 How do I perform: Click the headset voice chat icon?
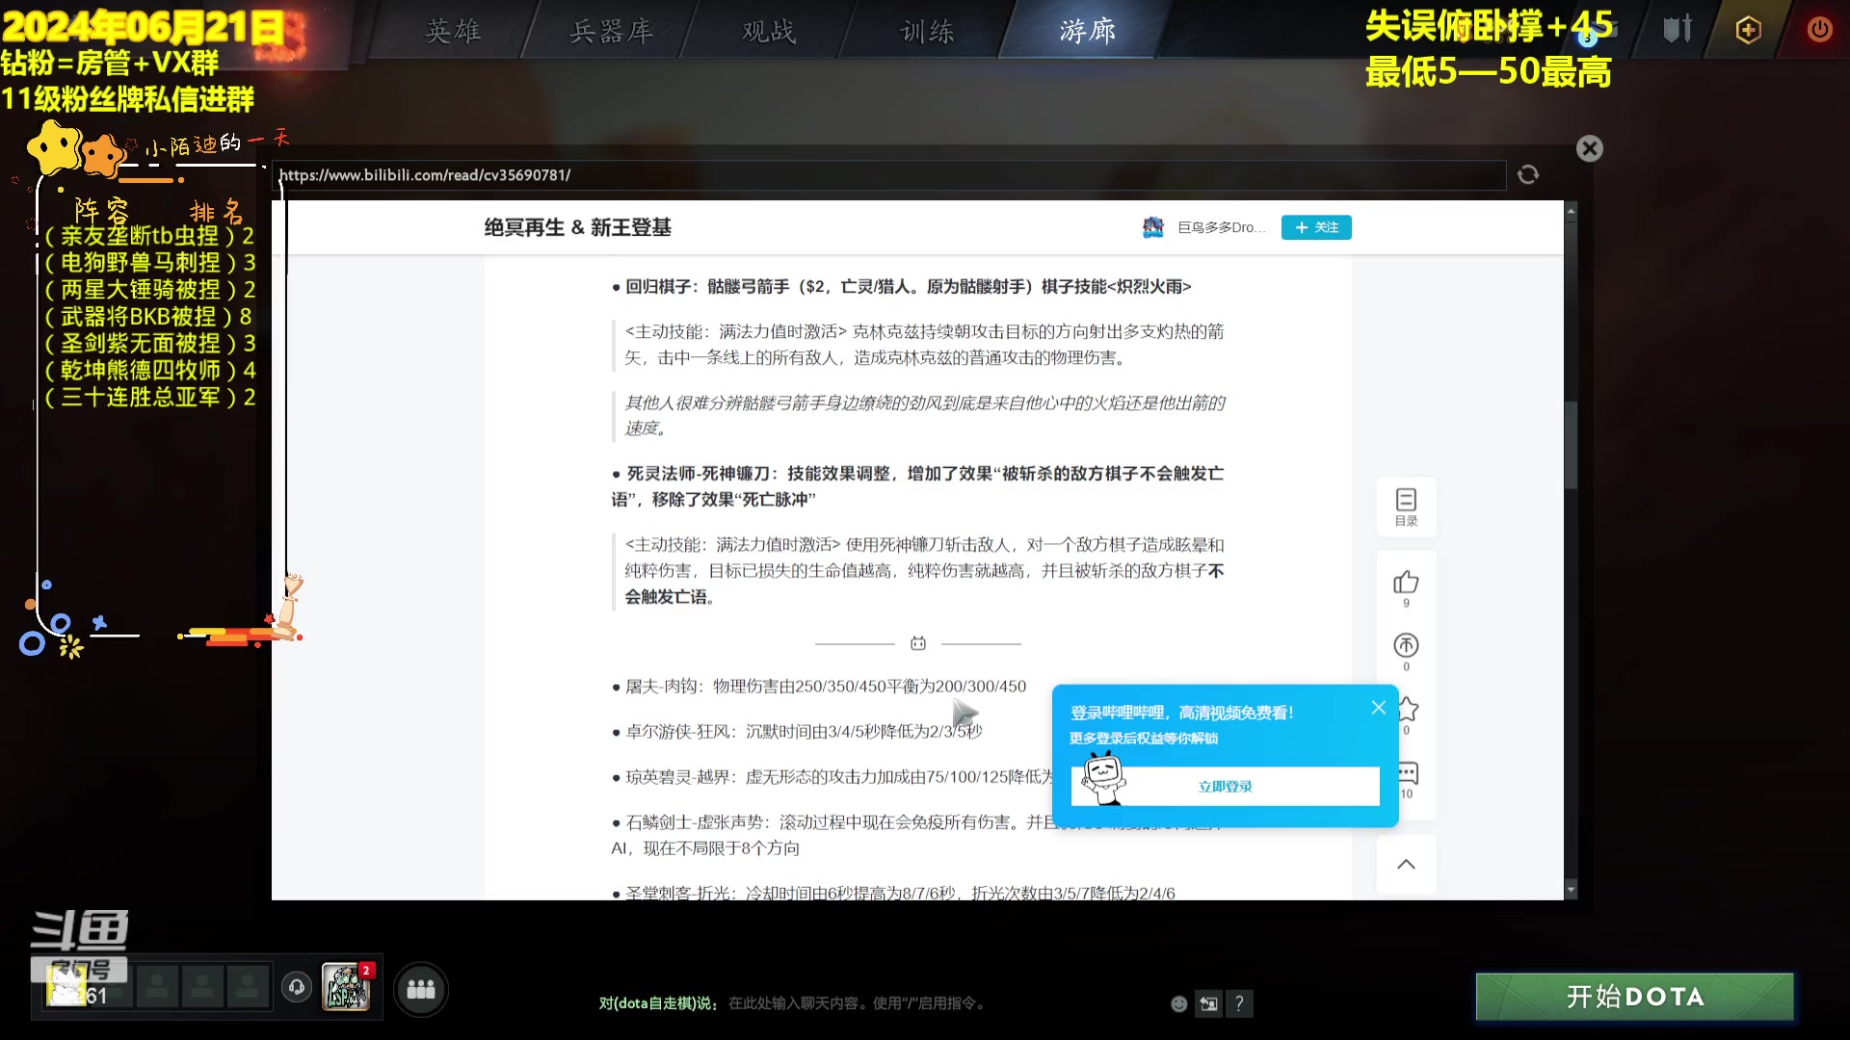point(297,987)
